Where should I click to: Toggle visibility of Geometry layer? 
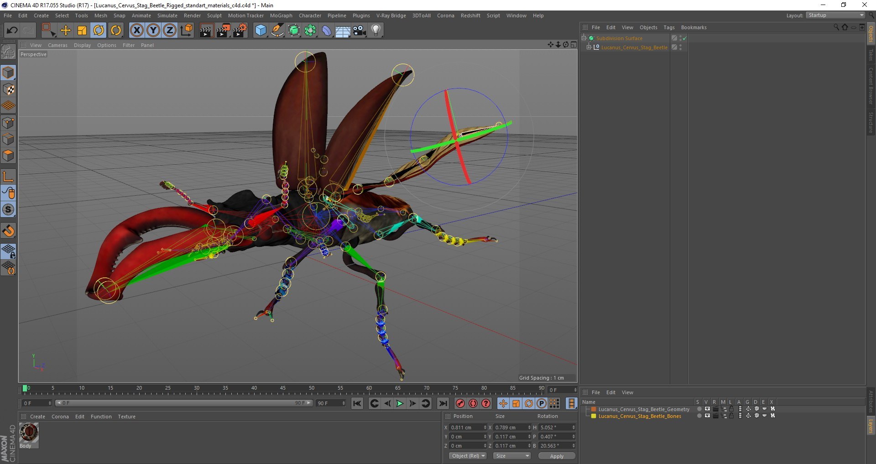[x=707, y=409]
